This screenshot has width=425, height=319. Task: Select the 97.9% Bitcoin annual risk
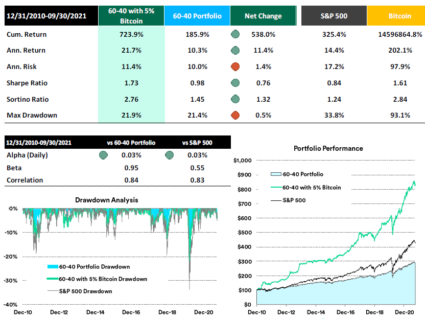point(400,67)
